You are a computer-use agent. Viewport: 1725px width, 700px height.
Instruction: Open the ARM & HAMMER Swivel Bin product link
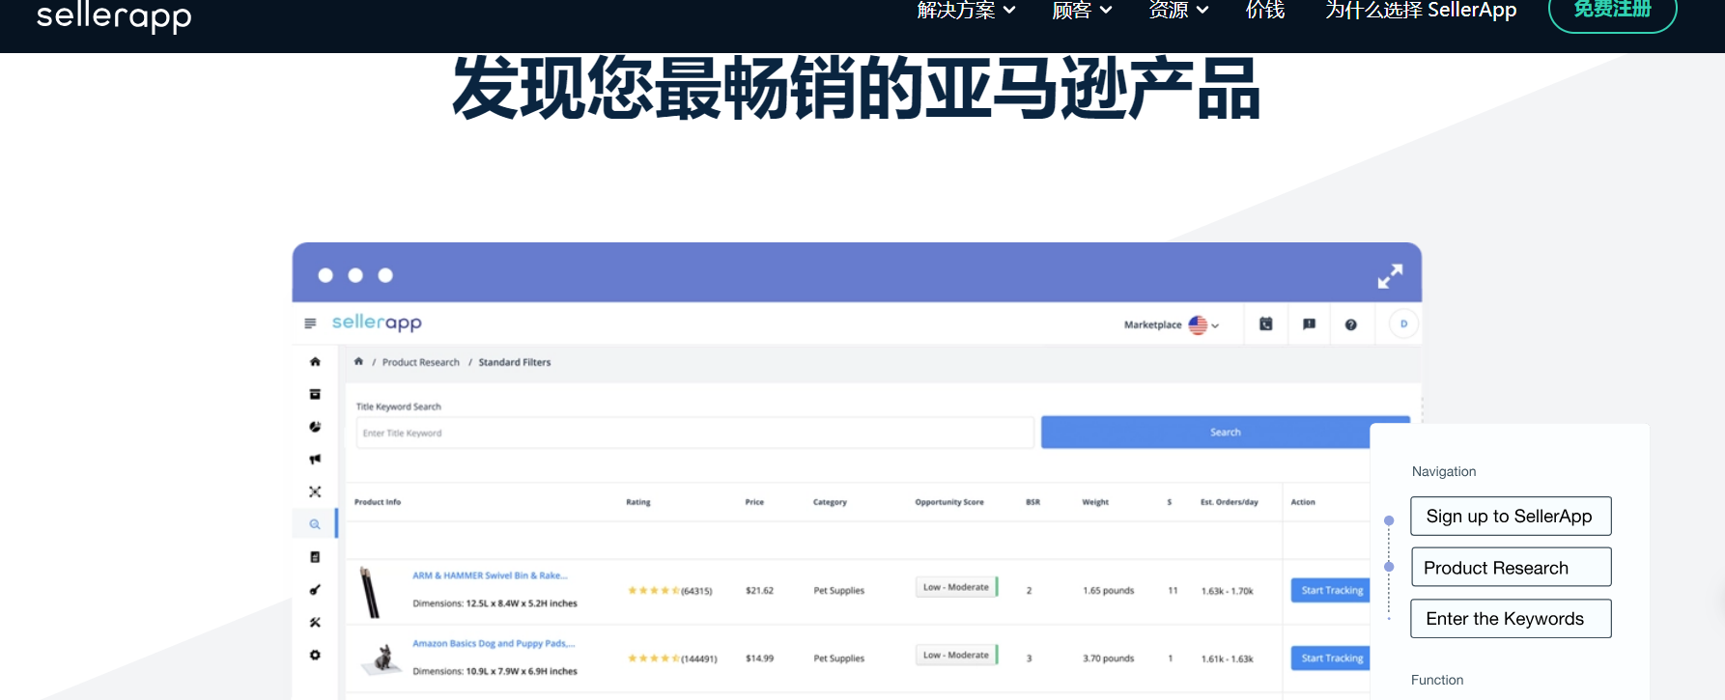491,575
